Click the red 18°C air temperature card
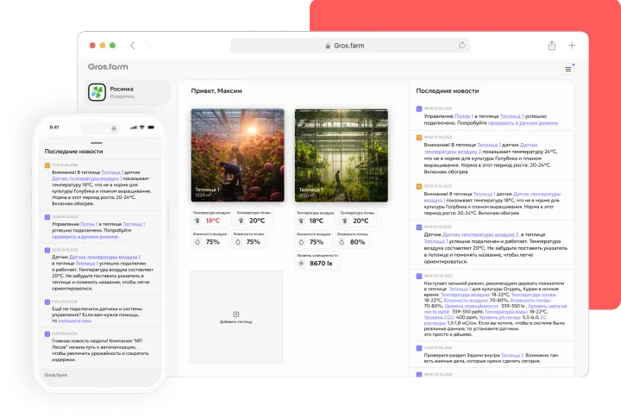 [211, 218]
